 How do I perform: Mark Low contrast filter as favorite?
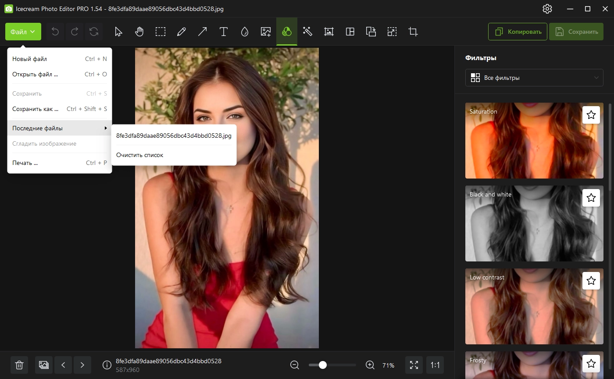591,281
